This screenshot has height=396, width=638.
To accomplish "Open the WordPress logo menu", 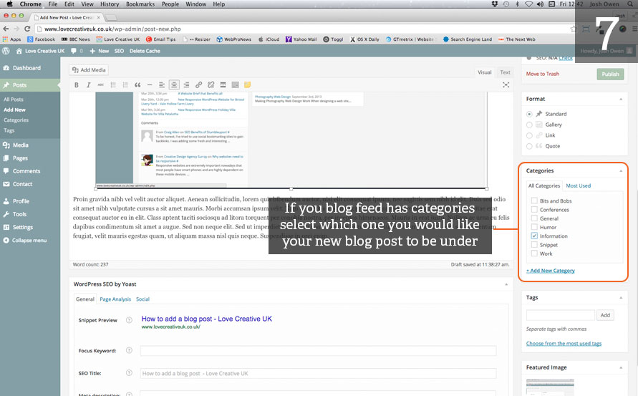I will point(6,52).
